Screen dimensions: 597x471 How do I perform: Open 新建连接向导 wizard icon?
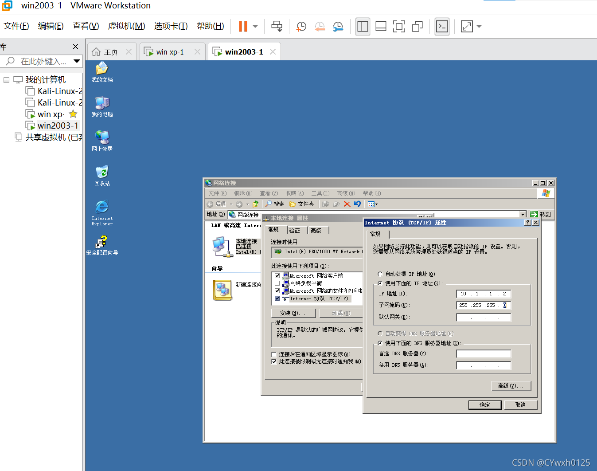222,290
